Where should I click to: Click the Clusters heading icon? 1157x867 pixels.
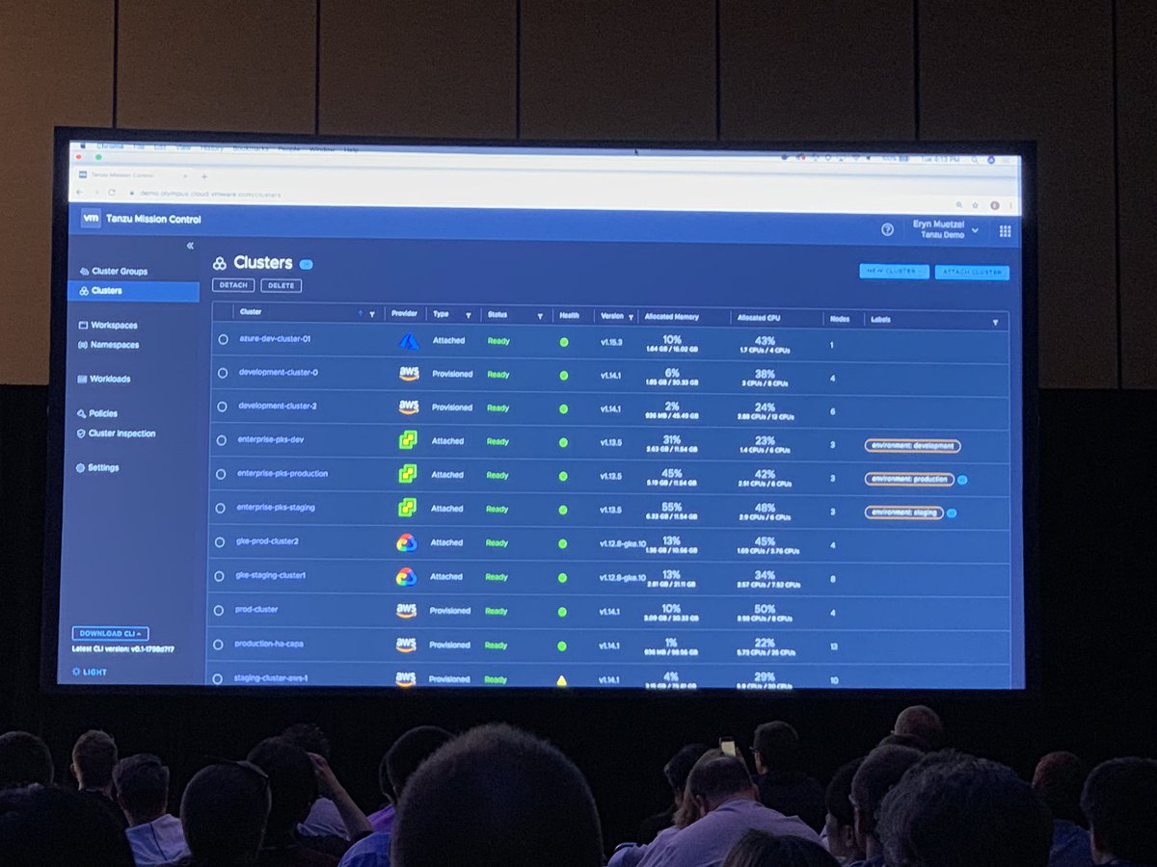click(x=220, y=263)
